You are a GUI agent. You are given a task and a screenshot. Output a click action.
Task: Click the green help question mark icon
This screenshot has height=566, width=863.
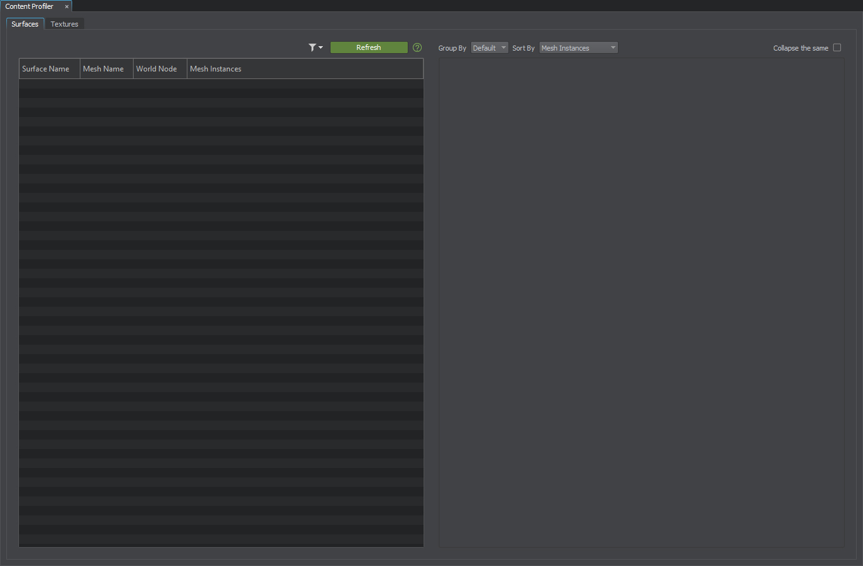click(x=417, y=48)
